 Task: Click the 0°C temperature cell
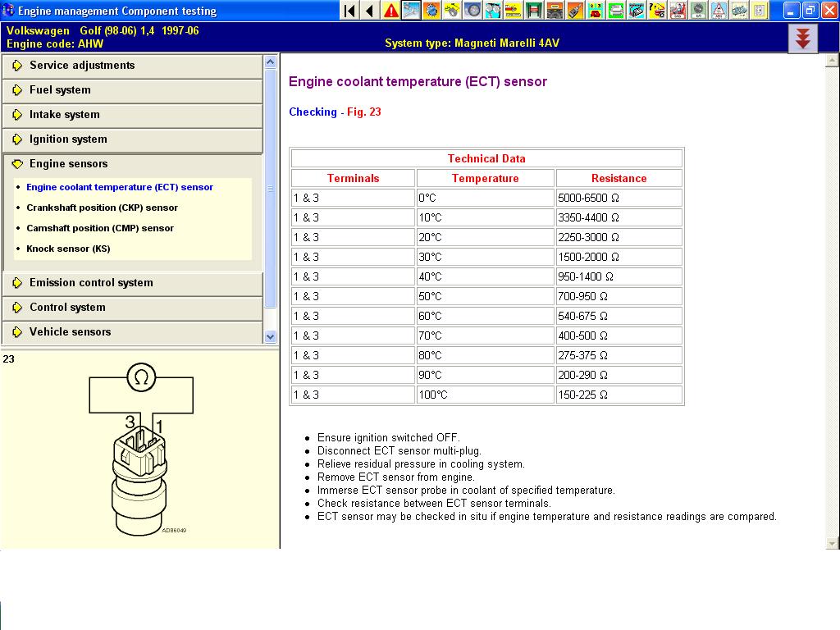point(486,199)
